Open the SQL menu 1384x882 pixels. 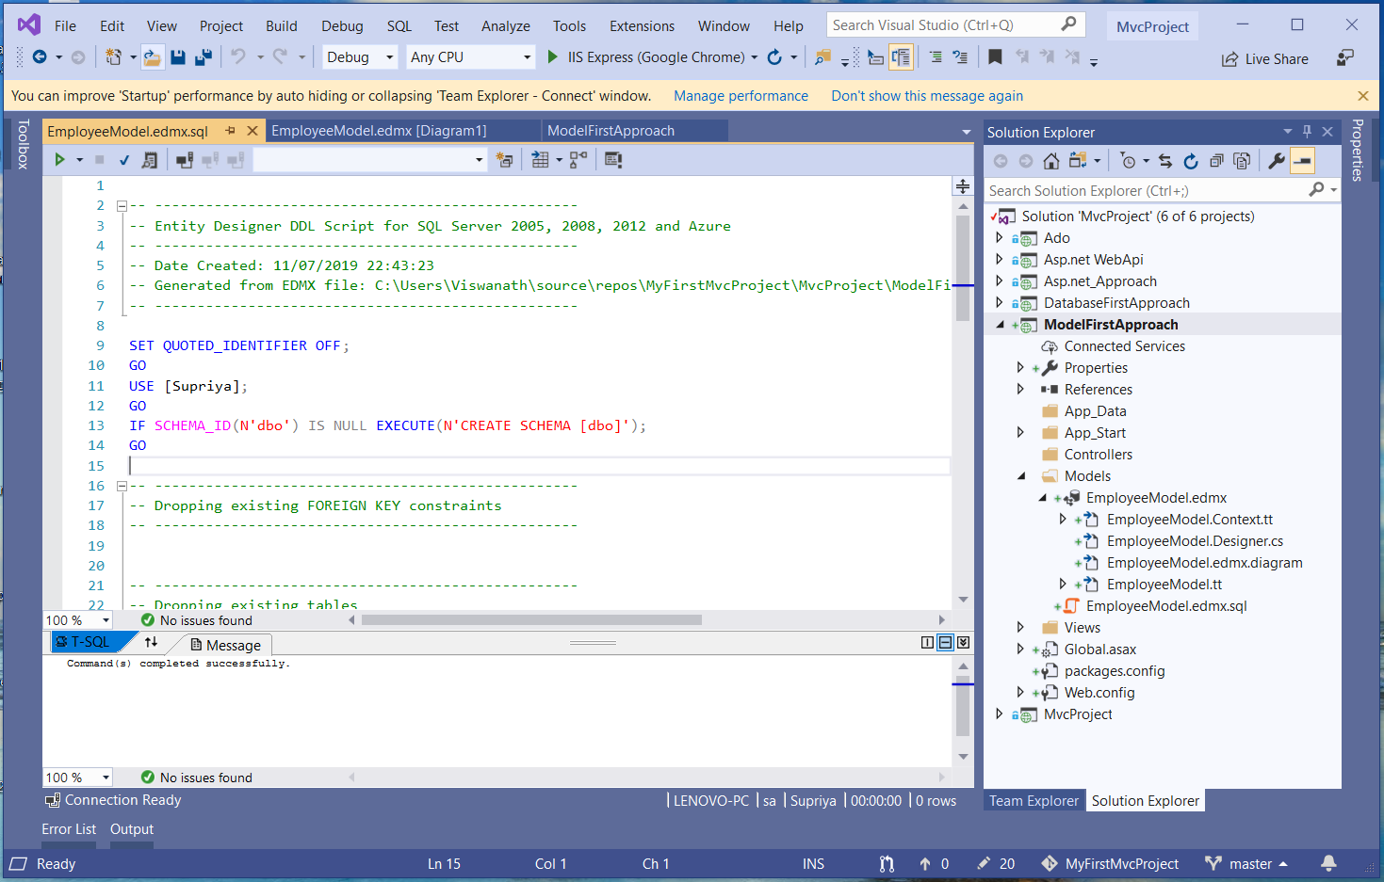399,25
